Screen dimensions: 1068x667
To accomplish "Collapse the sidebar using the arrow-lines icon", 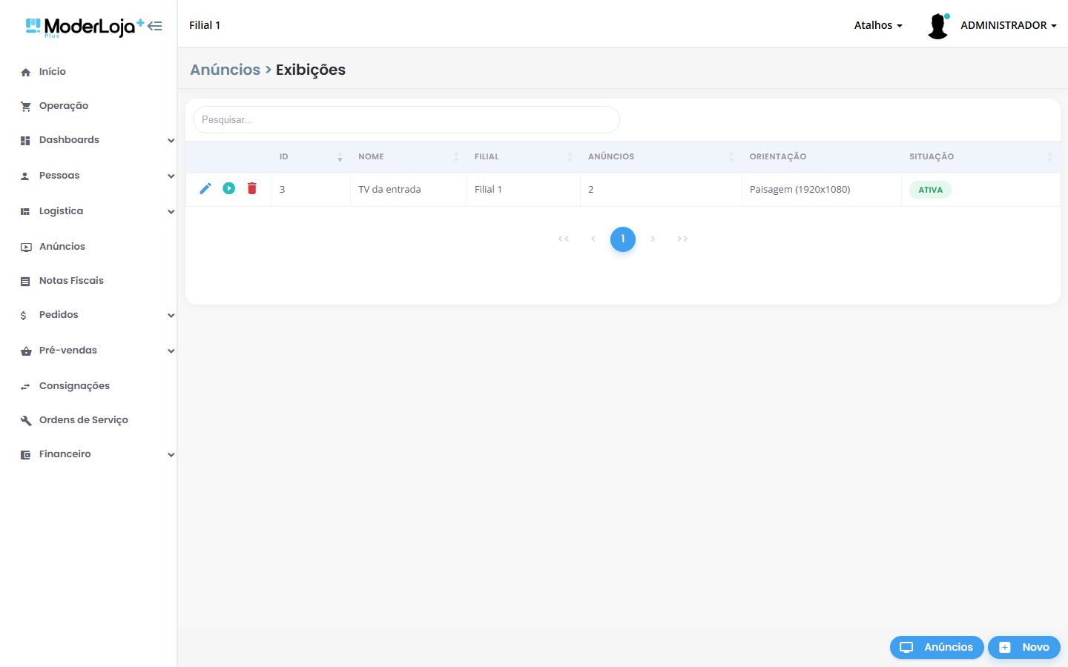I will pos(154,26).
